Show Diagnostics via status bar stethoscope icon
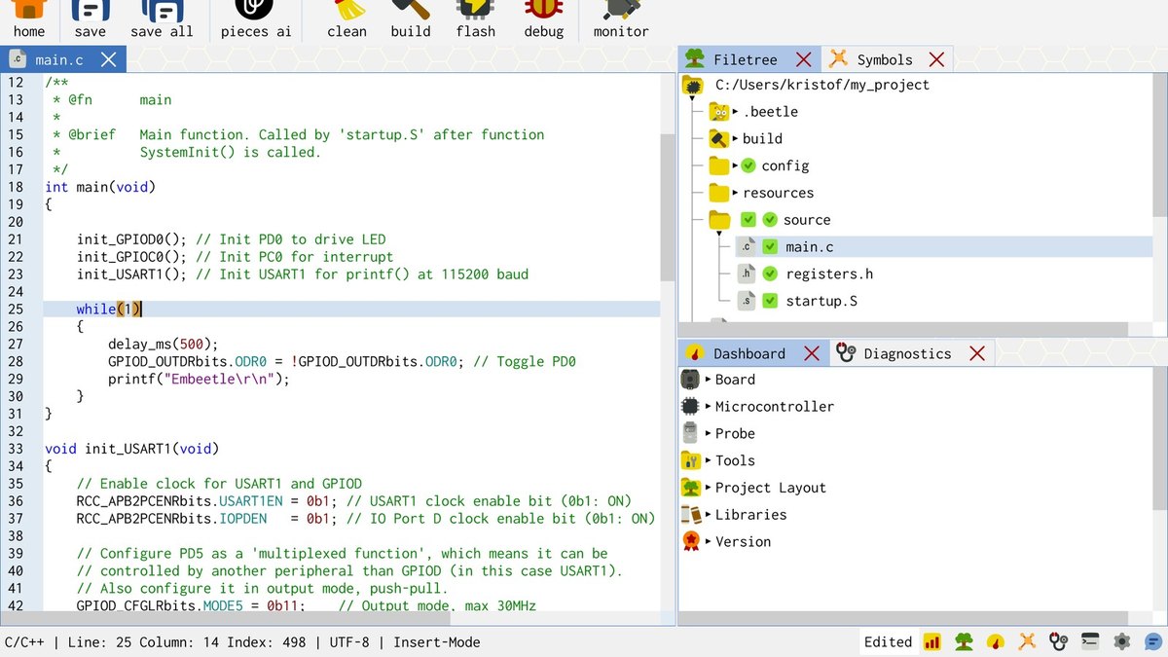This screenshot has width=1168, height=657. point(1058,641)
